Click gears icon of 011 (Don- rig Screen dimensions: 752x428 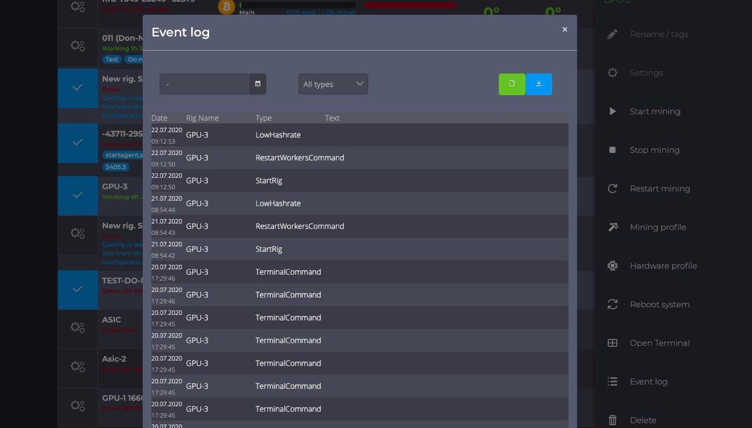78,46
